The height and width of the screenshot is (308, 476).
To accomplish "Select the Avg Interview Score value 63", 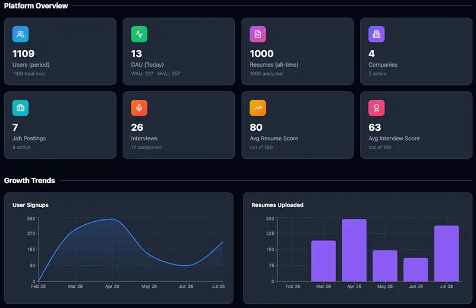I will click(x=375, y=127).
